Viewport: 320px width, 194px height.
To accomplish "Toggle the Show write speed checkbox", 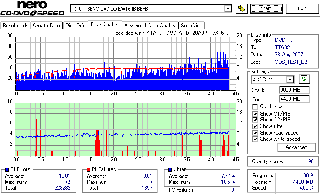I will [255, 139].
